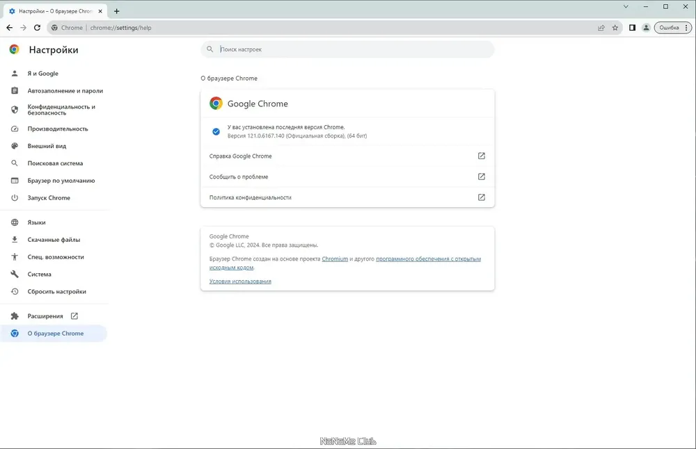The height and width of the screenshot is (449, 696).
Task: Click the person icon beside Я и Google
Action: tap(15, 74)
